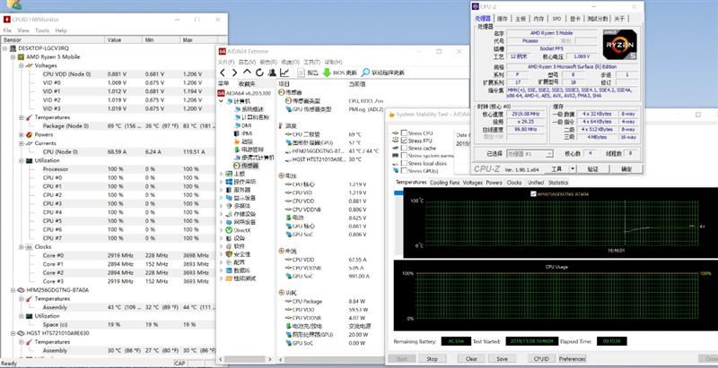
Task: Click the drive icon beside HFM256GDGTNG-87A0A in HWMonitor
Action: (21, 290)
